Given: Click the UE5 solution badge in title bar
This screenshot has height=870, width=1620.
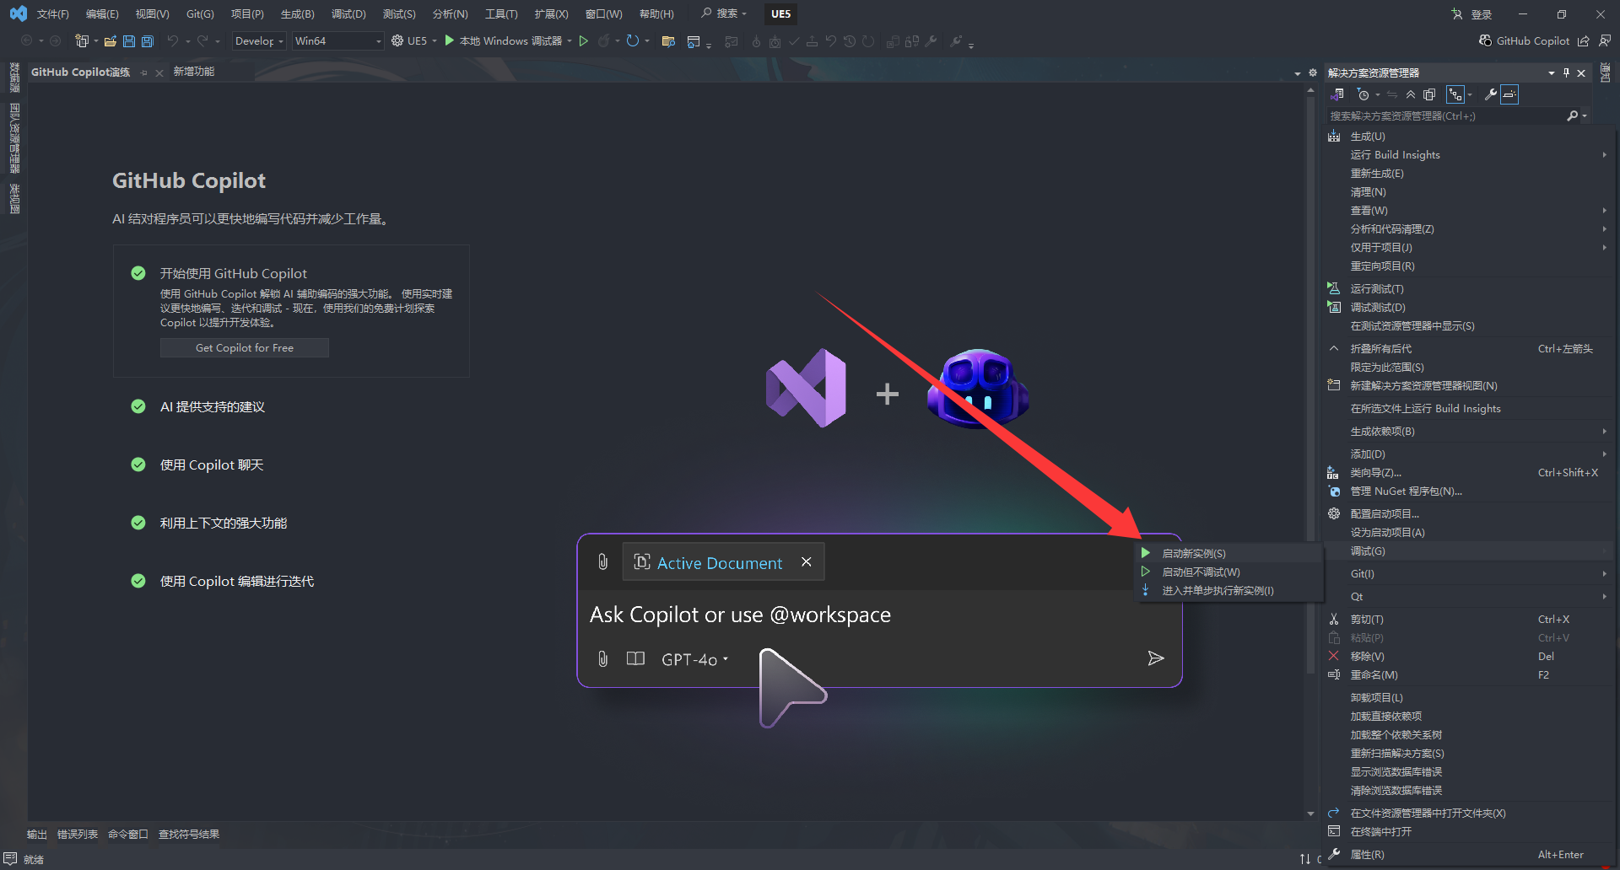Looking at the screenshot, I should pyautogui.click(x=781, y=13).
